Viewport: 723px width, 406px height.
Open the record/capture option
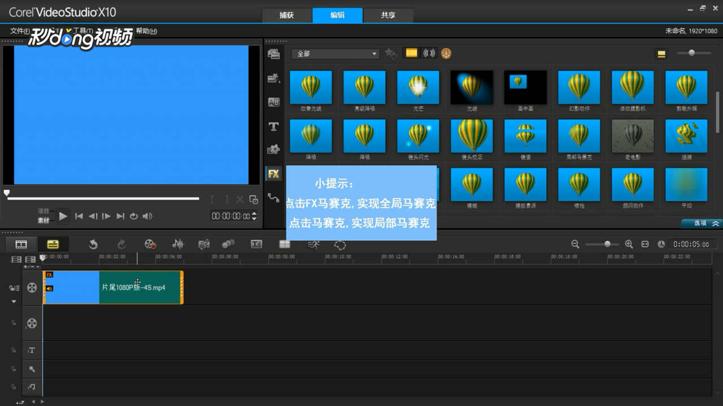pos(150,244)
